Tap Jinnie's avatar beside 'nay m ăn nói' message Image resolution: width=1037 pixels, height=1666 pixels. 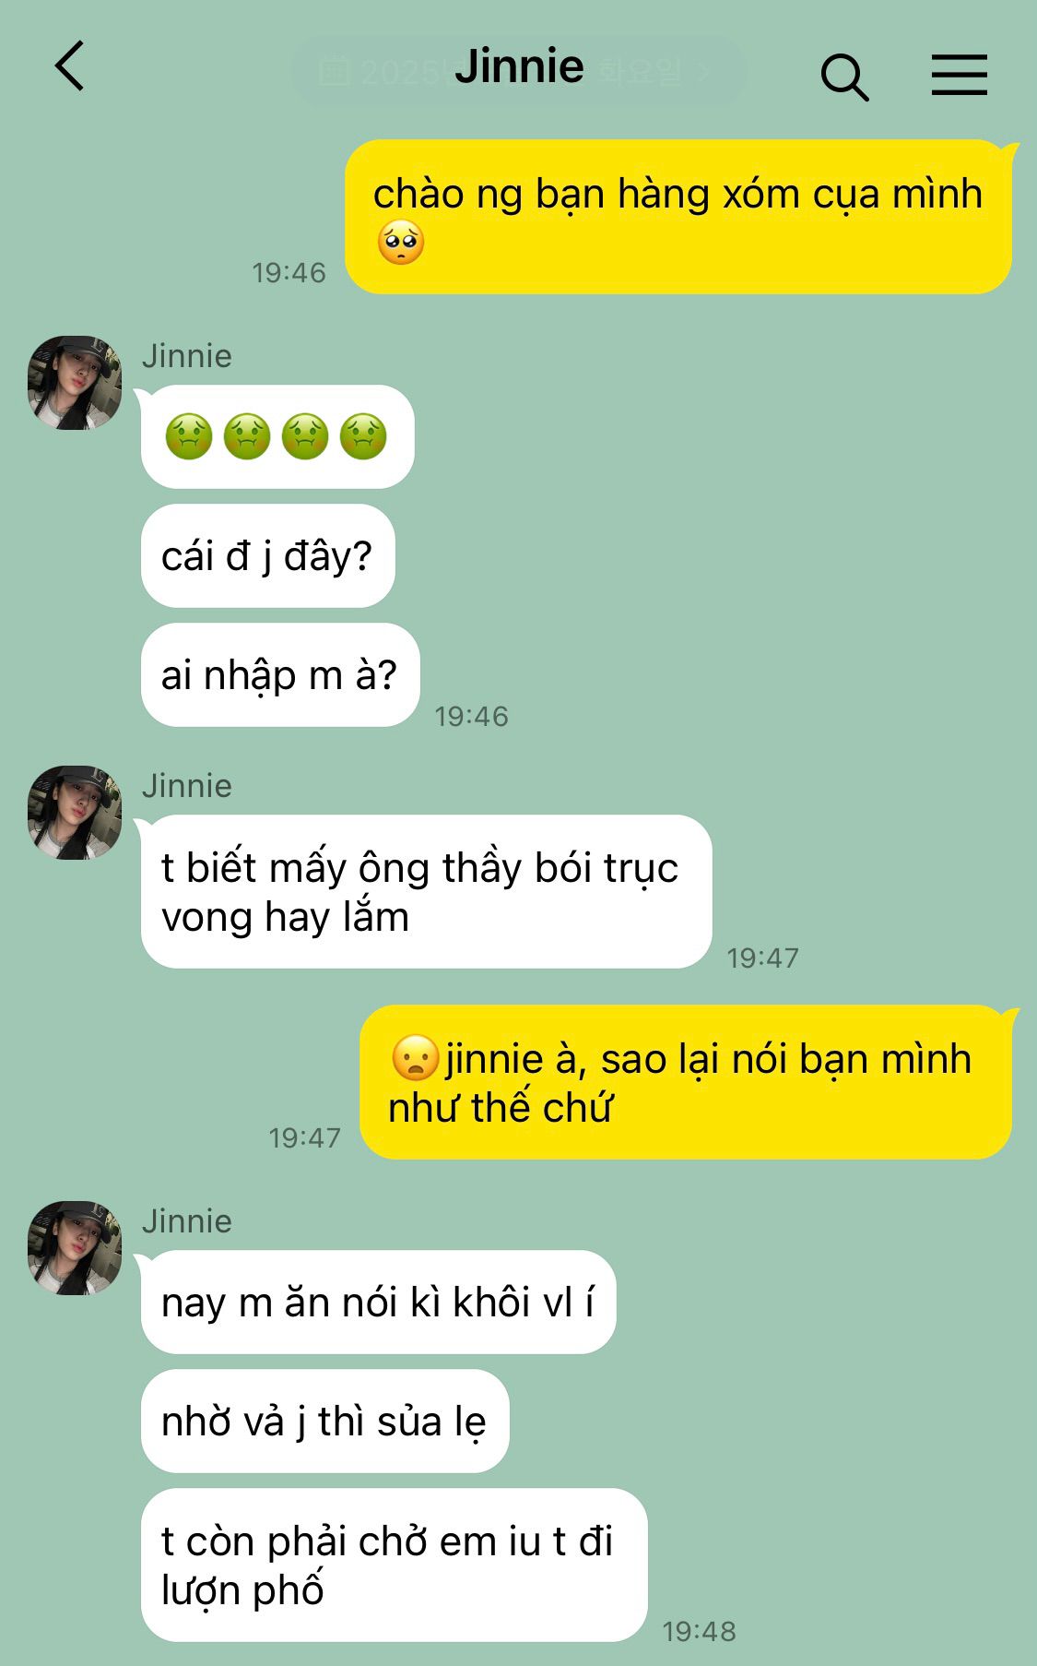[x=75, y=1248]
